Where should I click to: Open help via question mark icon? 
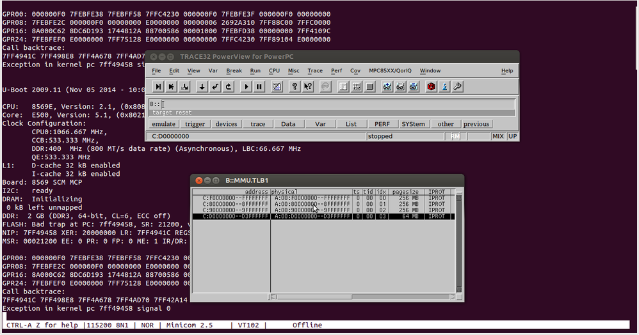[x=295, y=86]
